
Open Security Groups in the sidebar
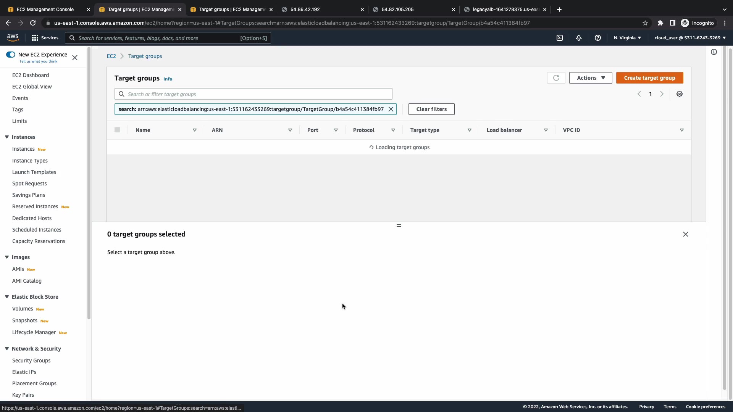pos(31,360)
